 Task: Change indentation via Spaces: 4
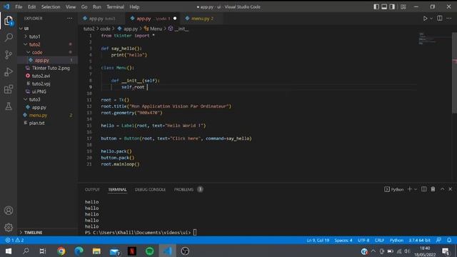pyautogui.click(x=343, y=240)
